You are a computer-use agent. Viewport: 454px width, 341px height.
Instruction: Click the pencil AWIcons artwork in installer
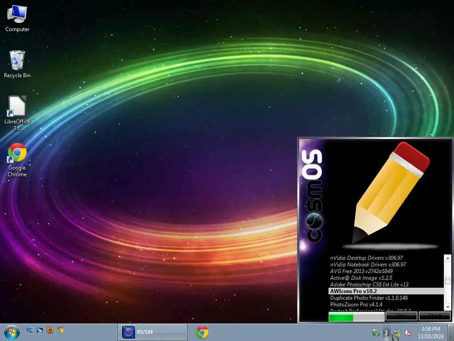(x=391, y=193)
